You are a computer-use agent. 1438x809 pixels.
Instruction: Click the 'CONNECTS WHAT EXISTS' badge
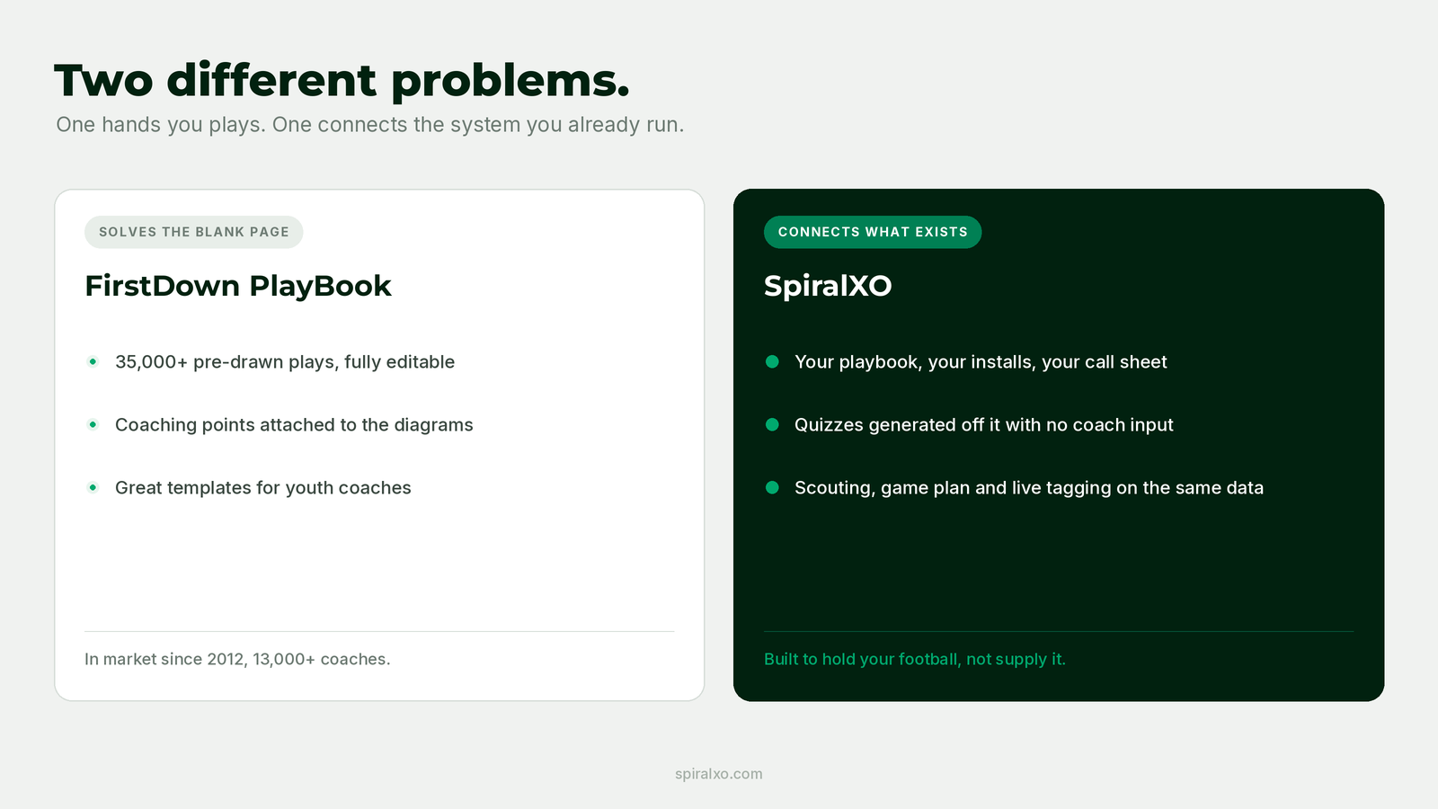click(x=873, y=232)
